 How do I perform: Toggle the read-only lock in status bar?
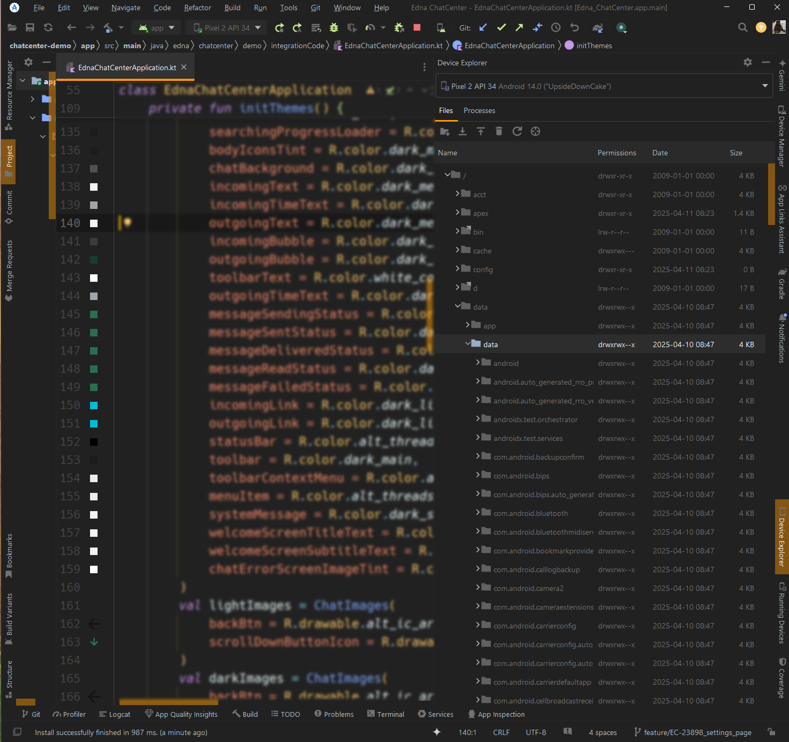tap(771, 732)
